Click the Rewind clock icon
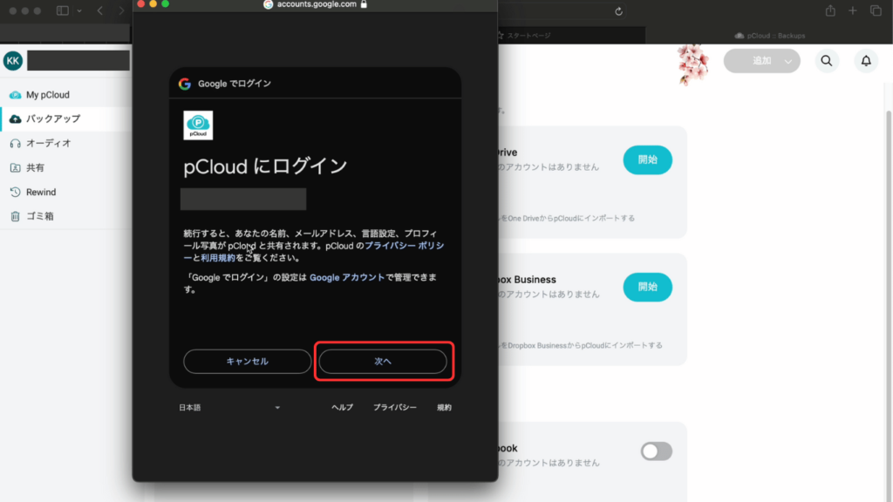Viewport: 893px width, 502px height. (16, 193)
